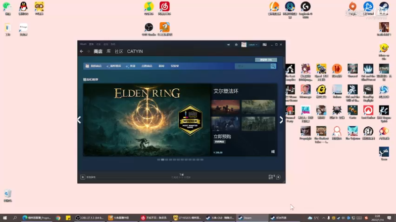This screenshot has width=396, height=222.
Task: View top-left Elden Ring screenshot thumbnail
Action: point(225,107)
